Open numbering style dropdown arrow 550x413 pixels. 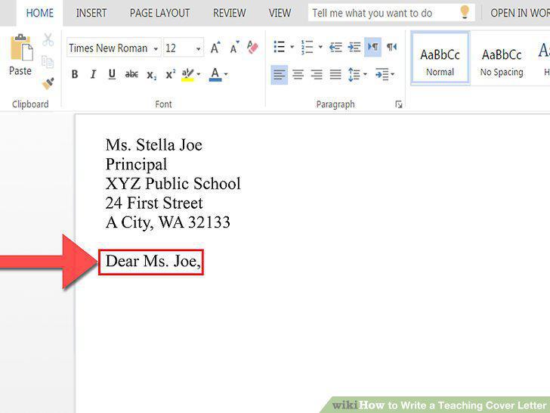pyautogui.click(x=320, y=47)
